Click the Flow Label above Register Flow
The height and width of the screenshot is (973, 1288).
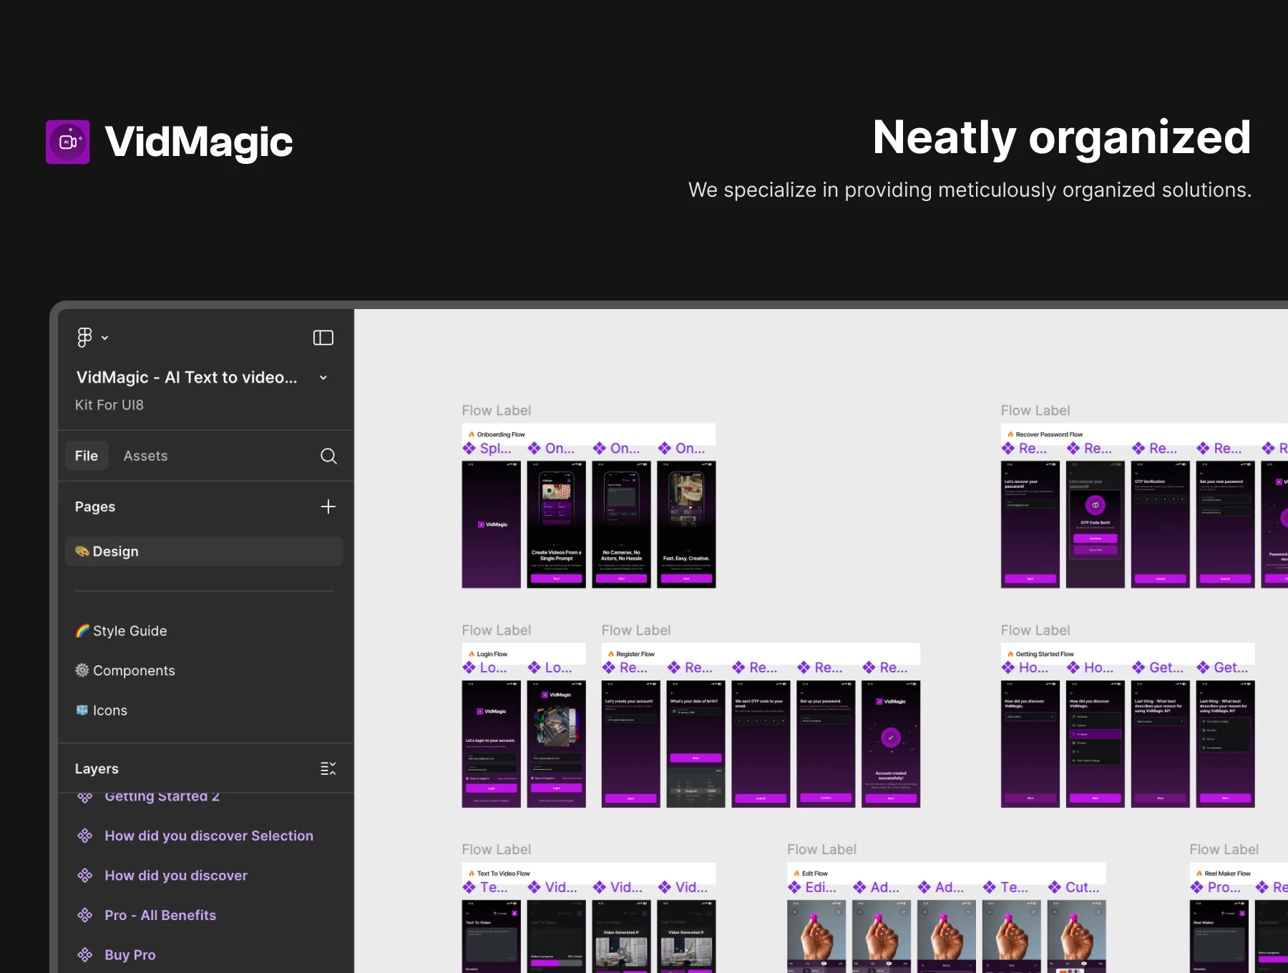(636, 630)
